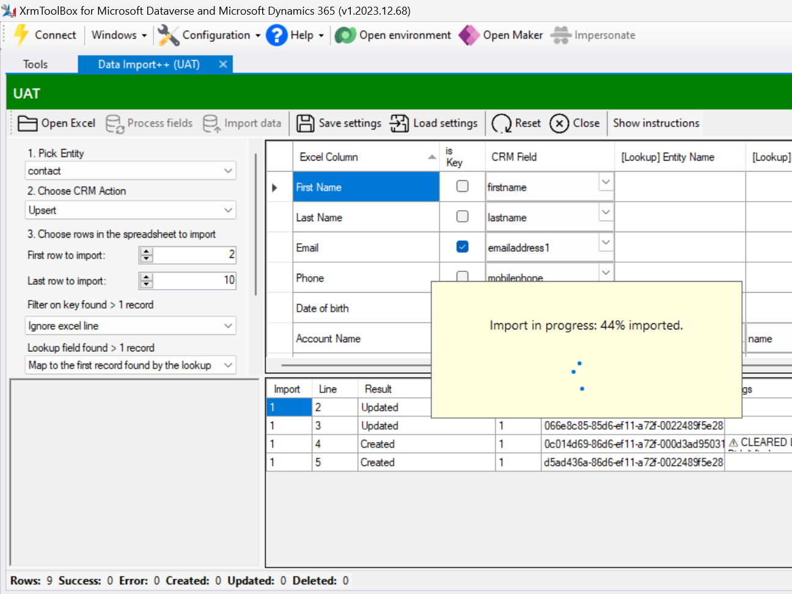Open Excel file using the folder icon

point(28,123)
